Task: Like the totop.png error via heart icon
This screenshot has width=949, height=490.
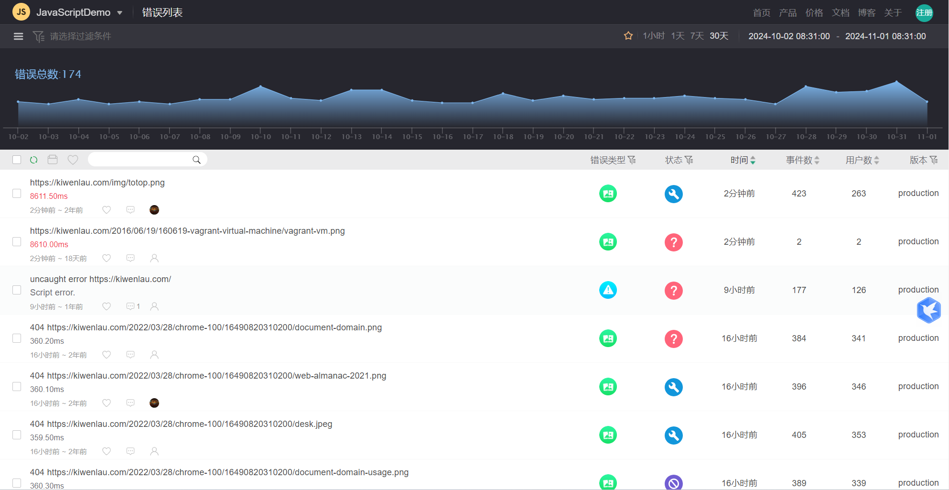Action: pos(107,210)
